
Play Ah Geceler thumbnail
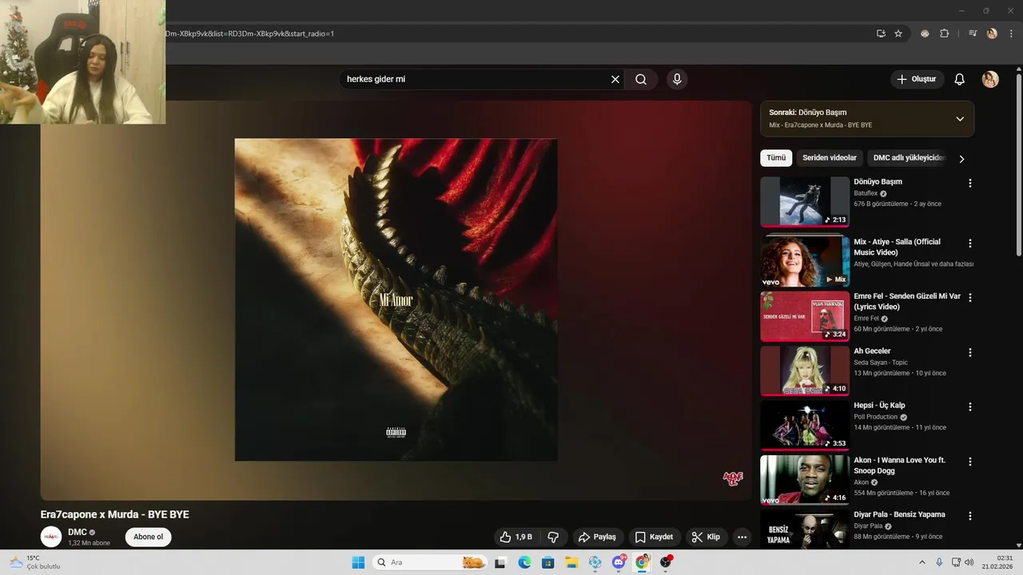pos(805,371)
